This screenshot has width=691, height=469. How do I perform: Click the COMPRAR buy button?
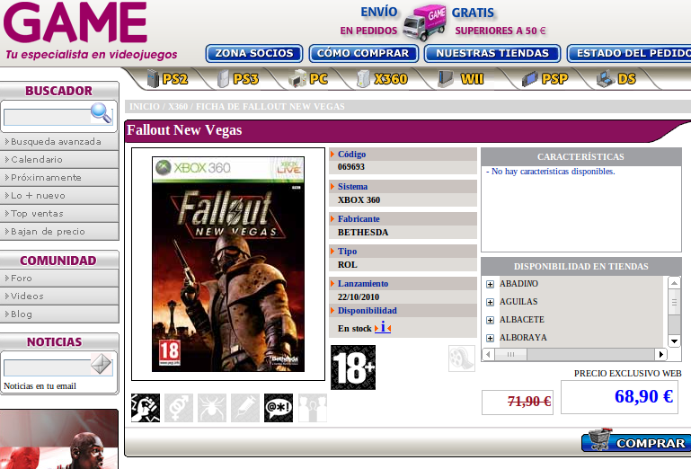pyautogui.click(x=636, y=441)
